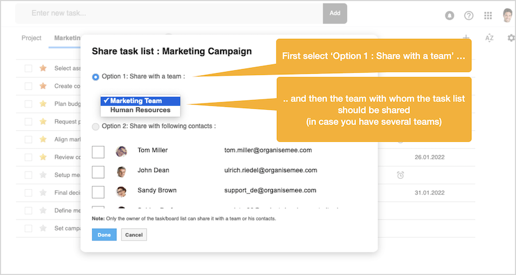Choose Human Resources in team dropdown
516x275 pixels.
(140, 110)
